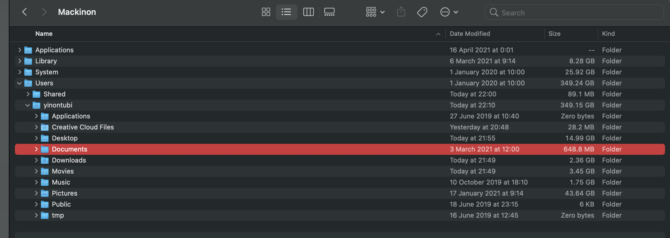
Task: Click the forward navigation arrow
Action: (x=44, y=12)
